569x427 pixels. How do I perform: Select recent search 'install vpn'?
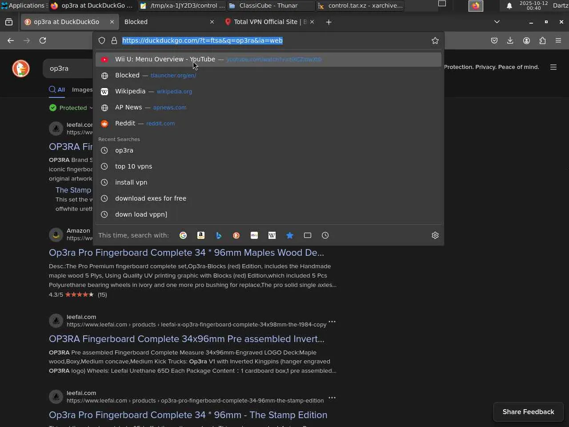(x=268, y=182)
